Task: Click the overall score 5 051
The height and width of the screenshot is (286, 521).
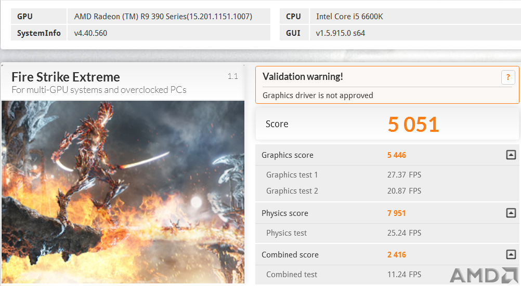Action: pos(413,125)
